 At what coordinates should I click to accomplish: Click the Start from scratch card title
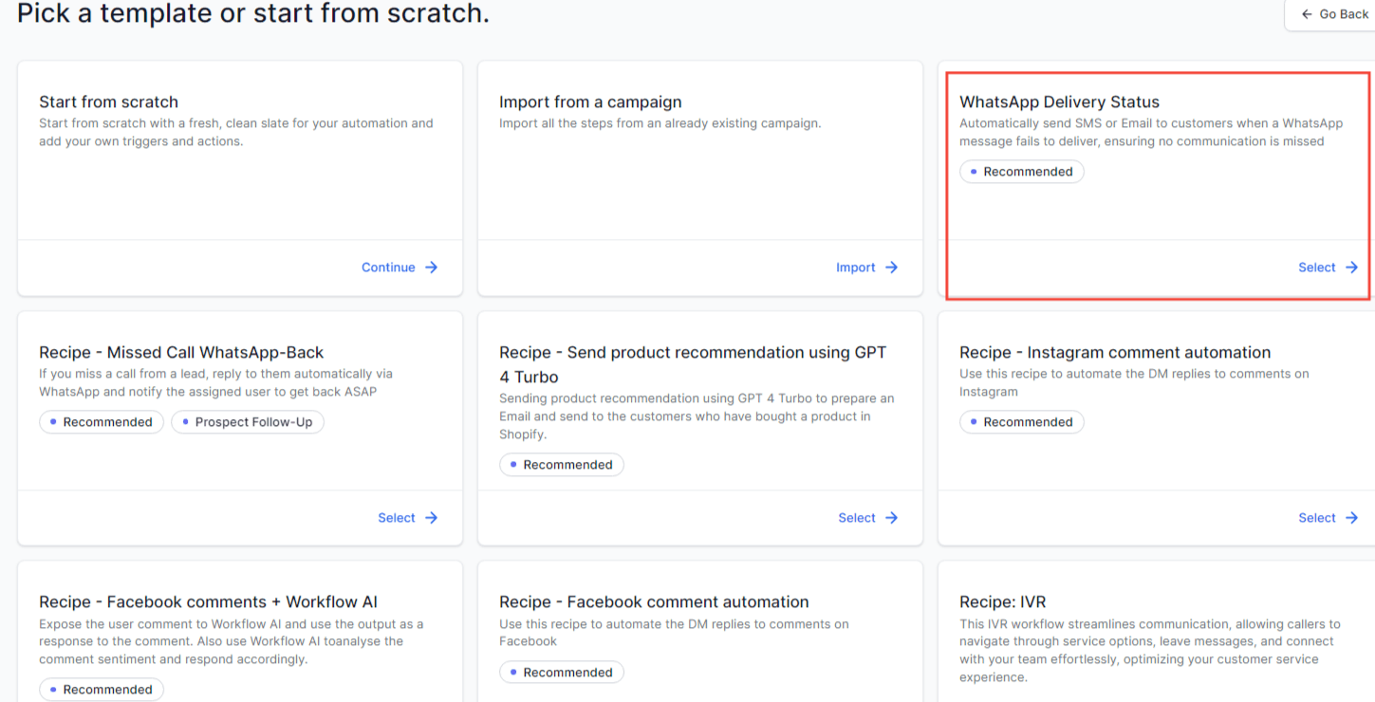(108, 102)
